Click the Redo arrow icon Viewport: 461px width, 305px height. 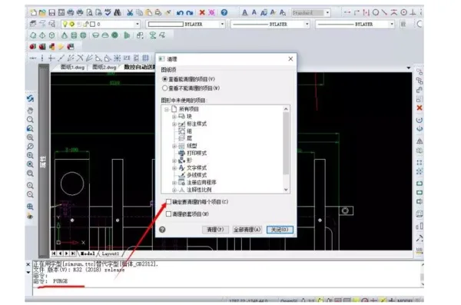pos(190,12)
